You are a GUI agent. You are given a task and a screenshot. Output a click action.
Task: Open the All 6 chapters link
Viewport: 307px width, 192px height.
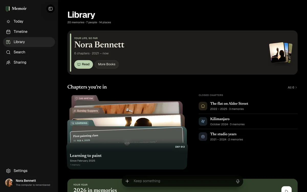pos(292,88)
